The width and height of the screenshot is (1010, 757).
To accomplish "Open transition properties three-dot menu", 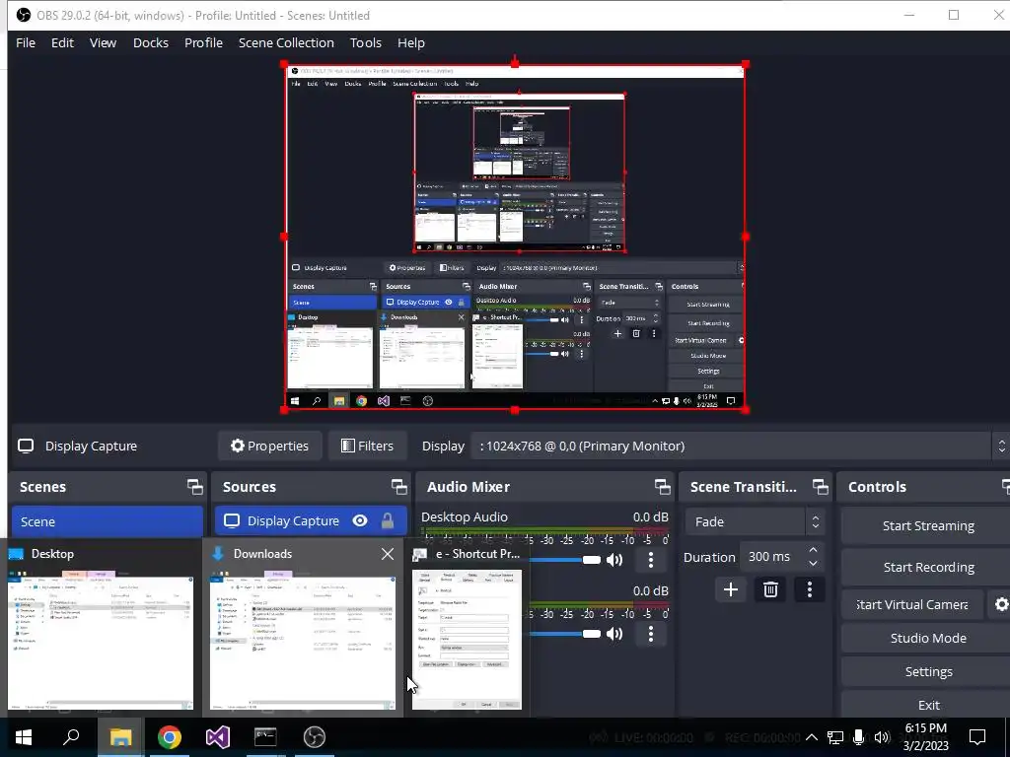I will (x=810, y=589).
